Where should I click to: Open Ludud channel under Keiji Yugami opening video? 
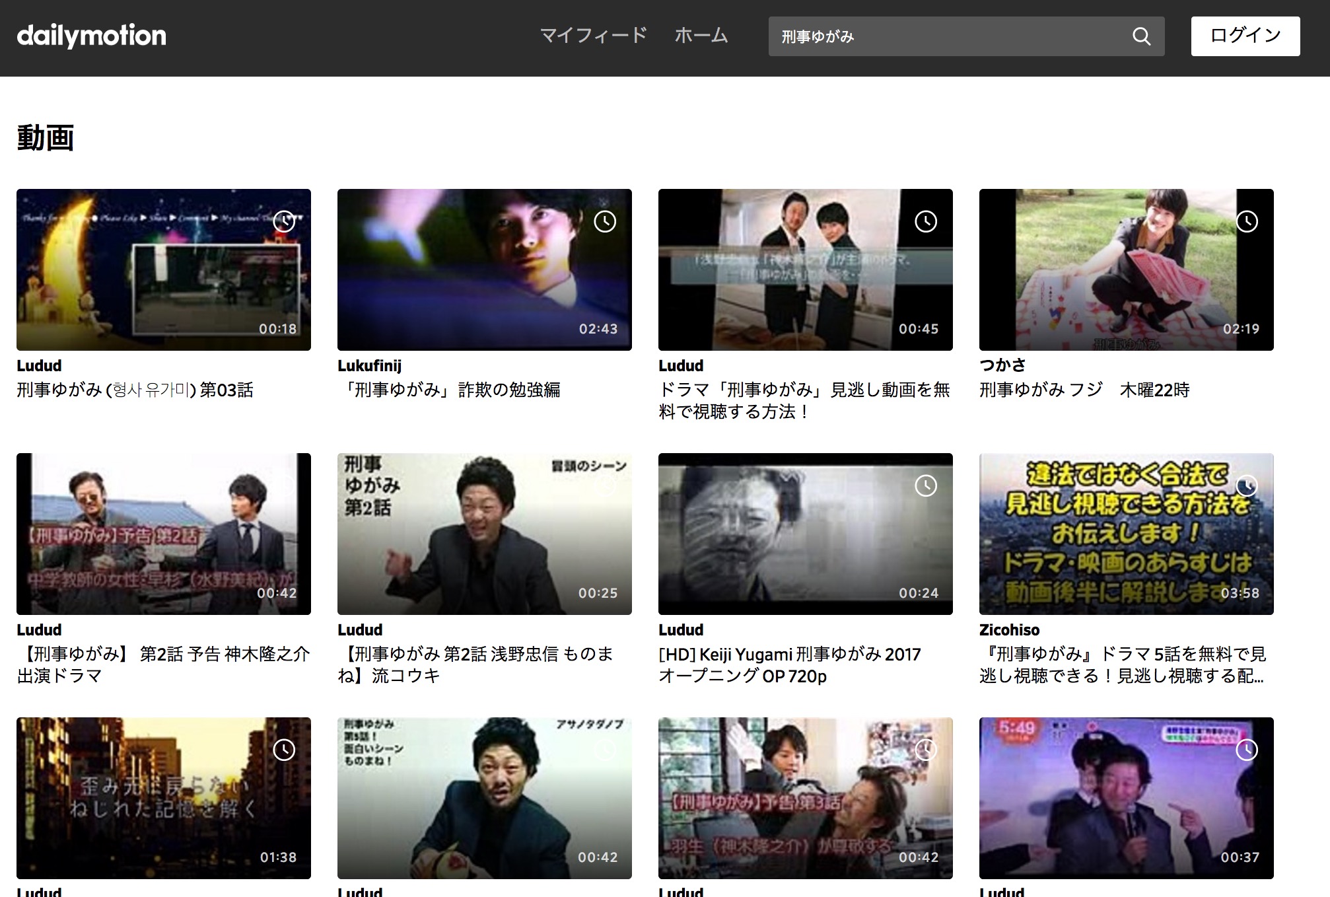tap(681, 629)
